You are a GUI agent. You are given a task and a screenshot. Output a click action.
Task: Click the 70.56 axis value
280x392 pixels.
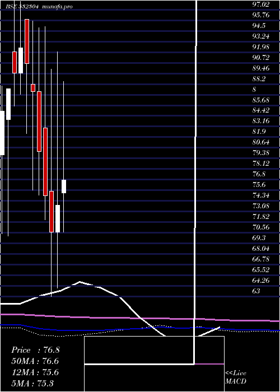pos(261,227)
